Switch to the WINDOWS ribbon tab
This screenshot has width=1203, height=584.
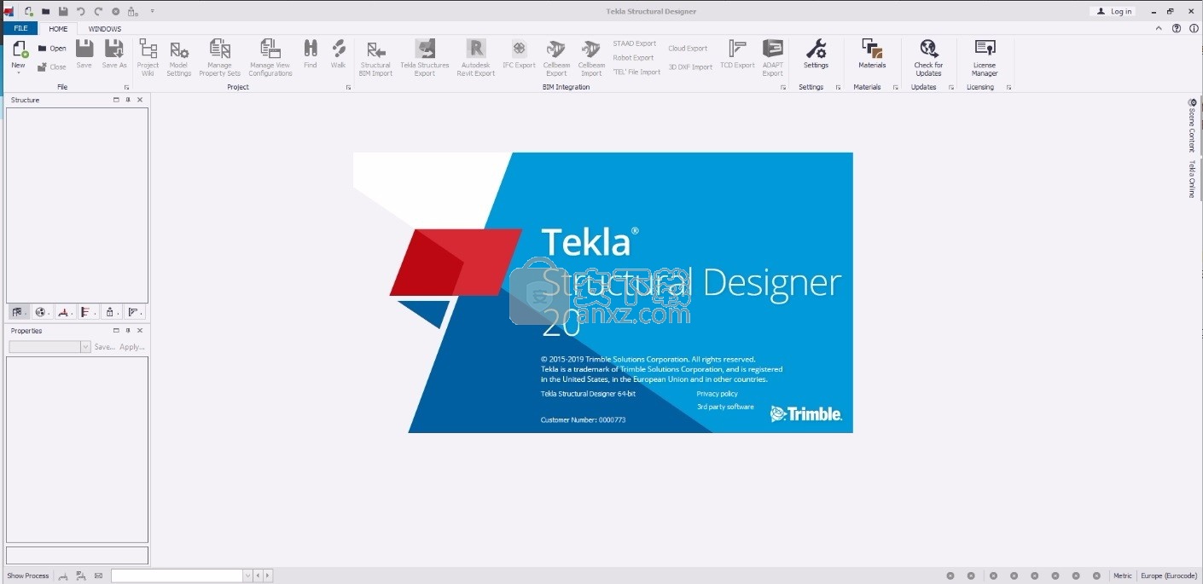point(105,28)
